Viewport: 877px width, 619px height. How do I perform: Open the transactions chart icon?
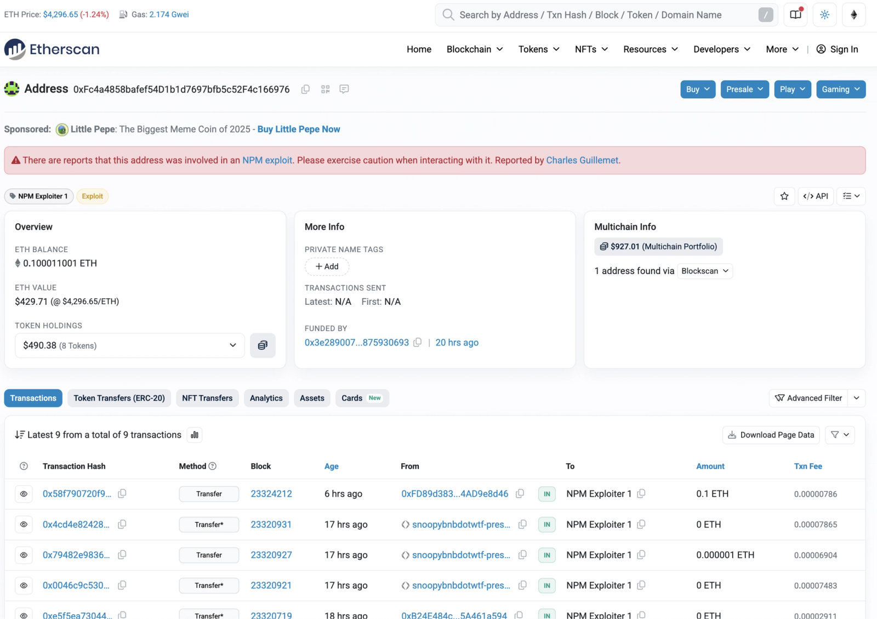click(195, 435)
